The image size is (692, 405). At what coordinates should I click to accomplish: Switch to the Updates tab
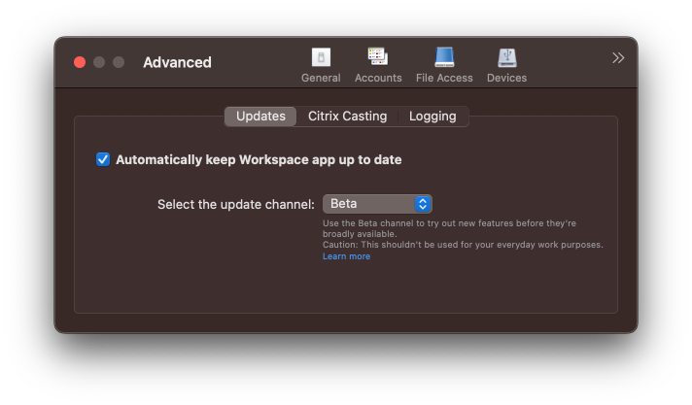[x=260, y=117]
